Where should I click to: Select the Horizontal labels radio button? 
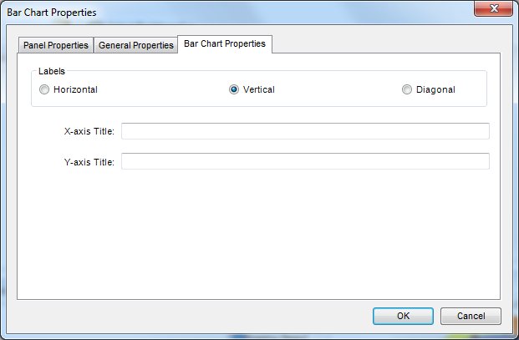[x=44, y=90]
